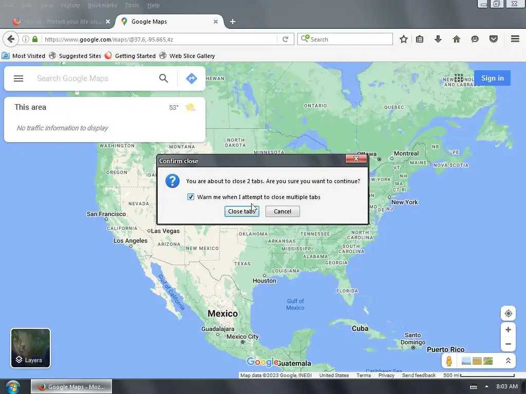Image resolution: width=526 pixels, height=394 pixels.
Task: Click the Terms link at map bottom
Action: (x=363, y=375)
